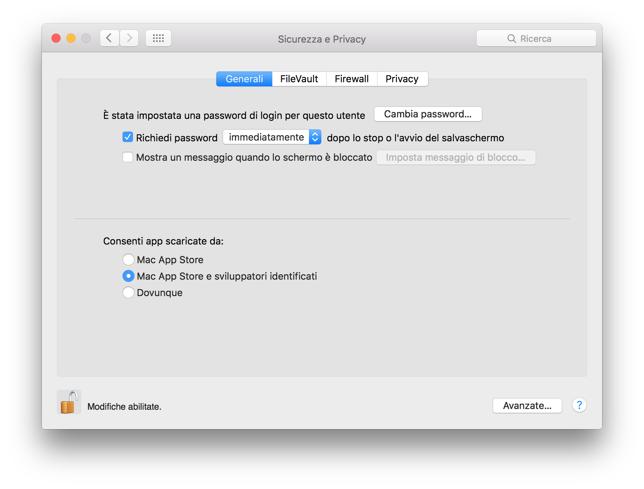The height and width of the screenshot is (489, 644).
Task: Select Mac App Store radio option
Action: pyautogui.click(x=129, y=259)
